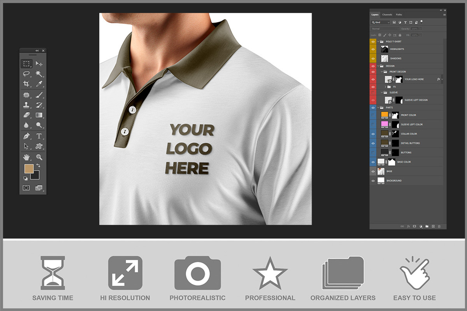This screenshot has width=467, height=311.
Task: Hide the BACKGROUND layer
Action: click(x=373, y=181)
